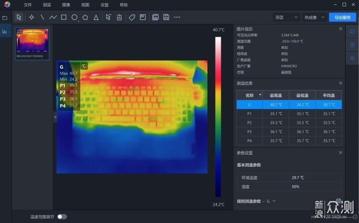
Task: Click the document icon in right sidebar
Action: tap(352, 45)
